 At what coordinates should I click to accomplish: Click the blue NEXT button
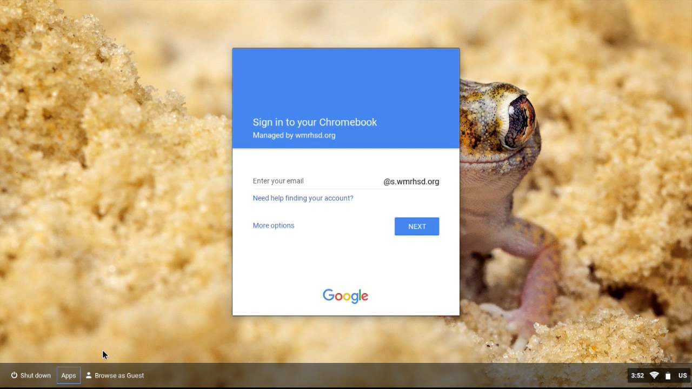pos(417,226)
